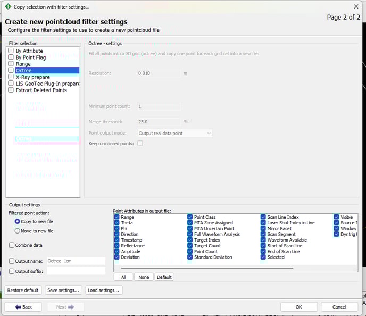Viewport: 366px width, 316px height.
Task: Click the Output name text field
Action: click(x=76, y=261)
